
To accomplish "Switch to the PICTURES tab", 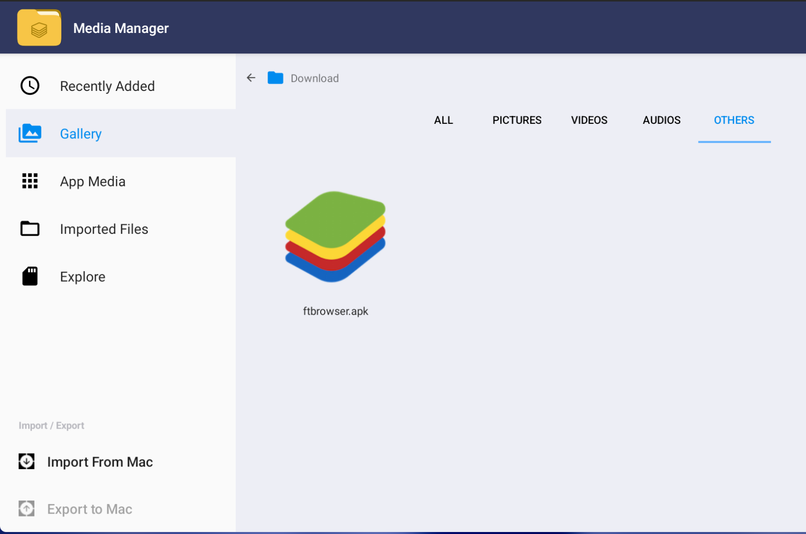I will [517, 120].
